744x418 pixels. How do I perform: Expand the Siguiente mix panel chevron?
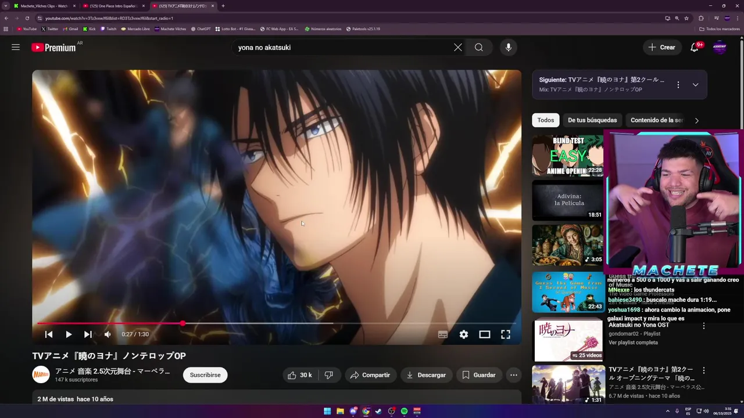pyautogui.click(x=695, y=85)
